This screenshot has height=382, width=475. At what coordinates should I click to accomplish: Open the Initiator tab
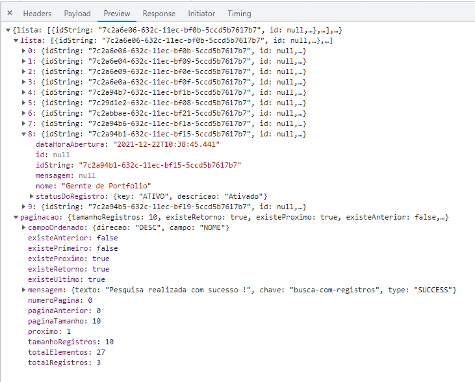(x=201, y=14)
